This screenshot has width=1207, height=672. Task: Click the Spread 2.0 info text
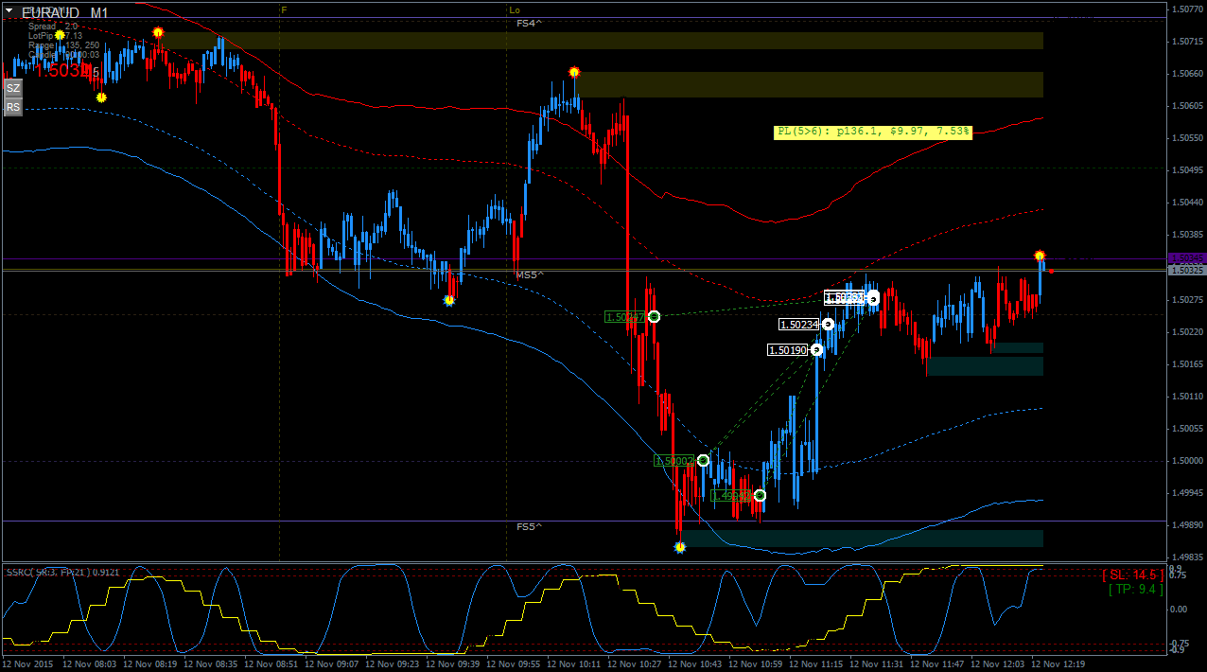point(53,27)
